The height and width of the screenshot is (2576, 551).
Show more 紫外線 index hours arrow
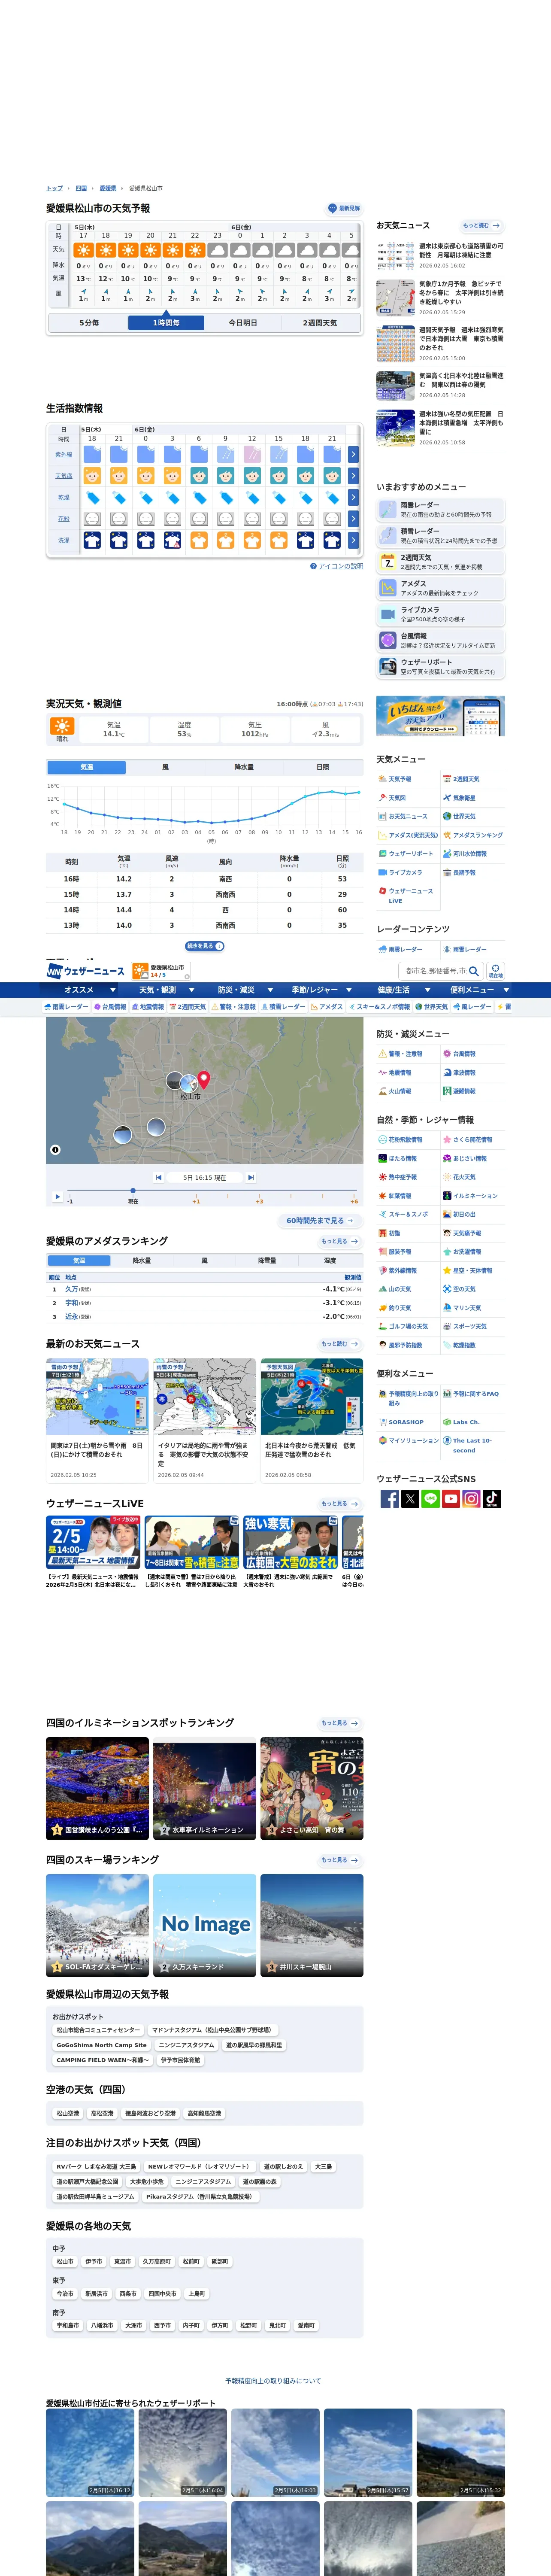click(x=353, y=454)
